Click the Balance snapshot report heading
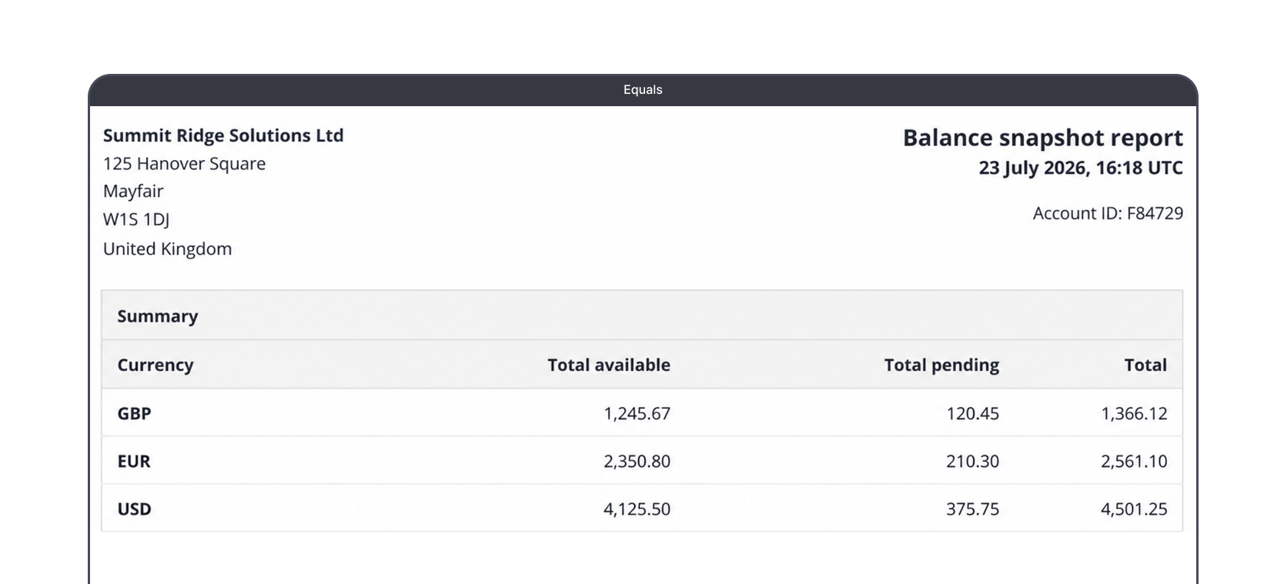1284x584 pixels. [x=1042, y=138]
